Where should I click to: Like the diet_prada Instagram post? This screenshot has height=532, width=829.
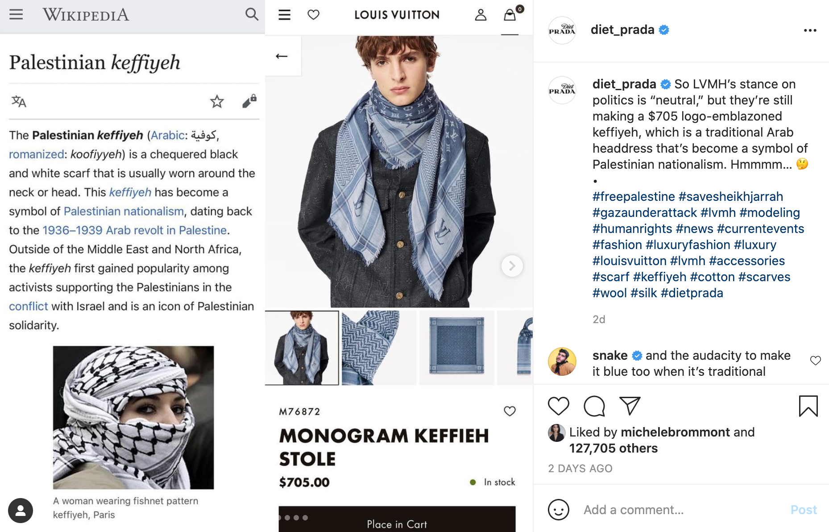[558, 406]
